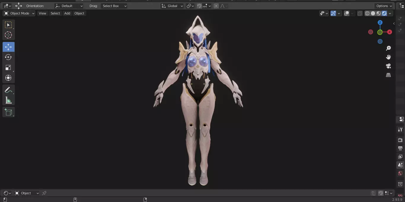The image size is (405, 202).
Task: Open gizmo options dropdown arrow
Action: click(339, 13)
